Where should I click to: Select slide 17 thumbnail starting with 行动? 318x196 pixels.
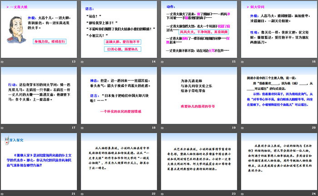pyautogui.click(x=40, y=95)
